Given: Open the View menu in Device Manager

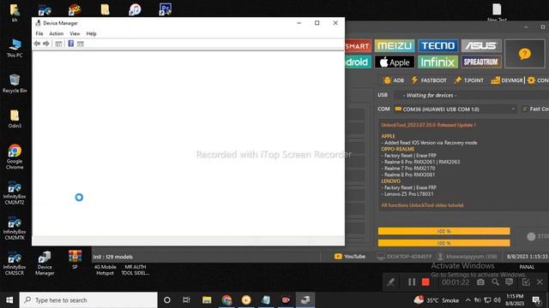Looking at the screenshot, I should point(75,33).
